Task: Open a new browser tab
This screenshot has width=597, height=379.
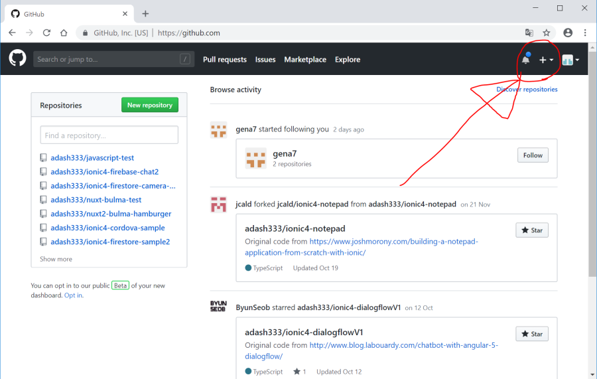Action: pos(145,14)
